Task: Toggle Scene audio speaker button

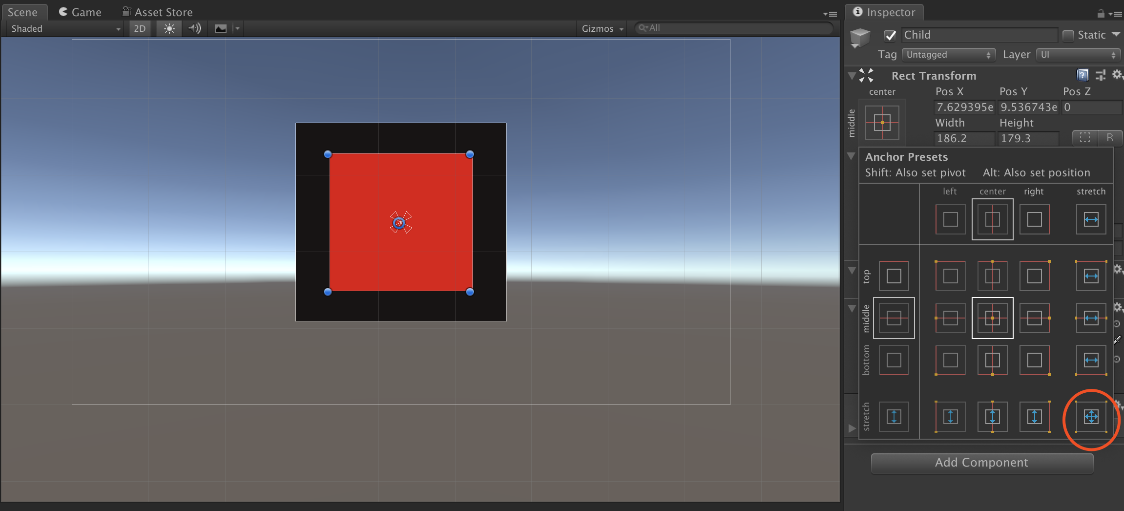Action: coord(195,28)
